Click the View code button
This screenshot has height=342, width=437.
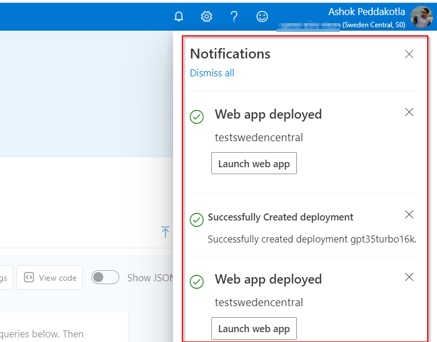(x=50, y=278)
